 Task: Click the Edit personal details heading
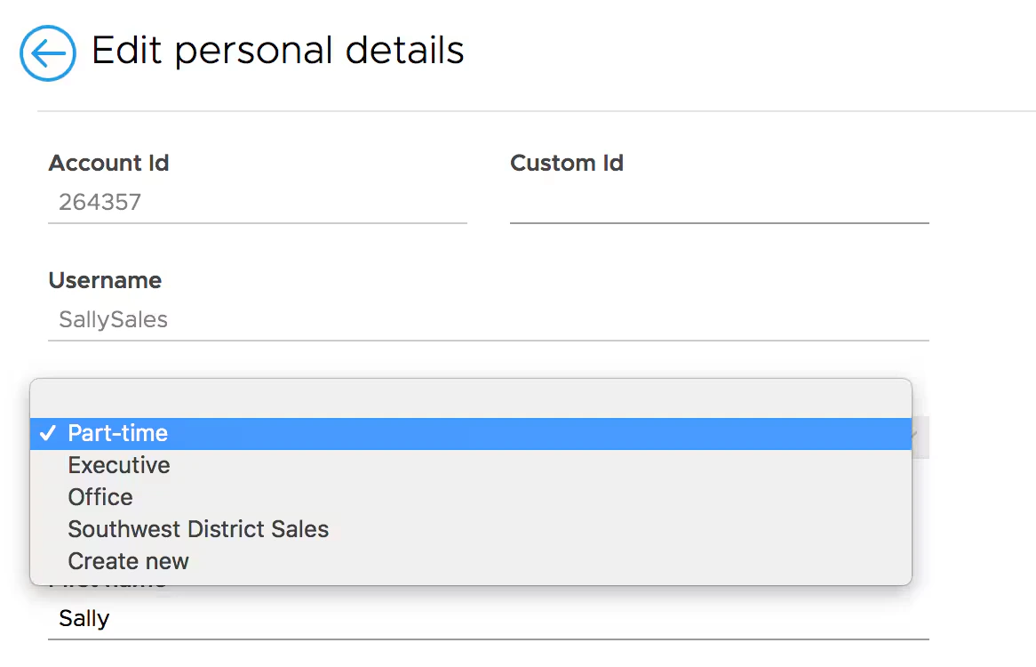[278, 51]
